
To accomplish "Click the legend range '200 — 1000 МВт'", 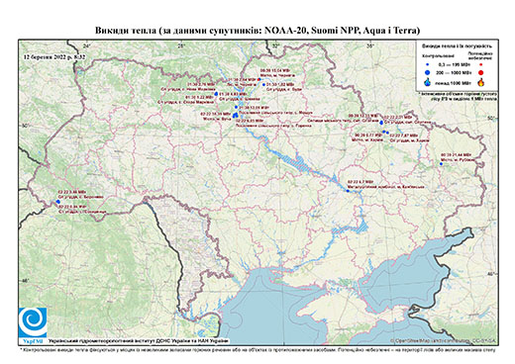I will [455, 72].
